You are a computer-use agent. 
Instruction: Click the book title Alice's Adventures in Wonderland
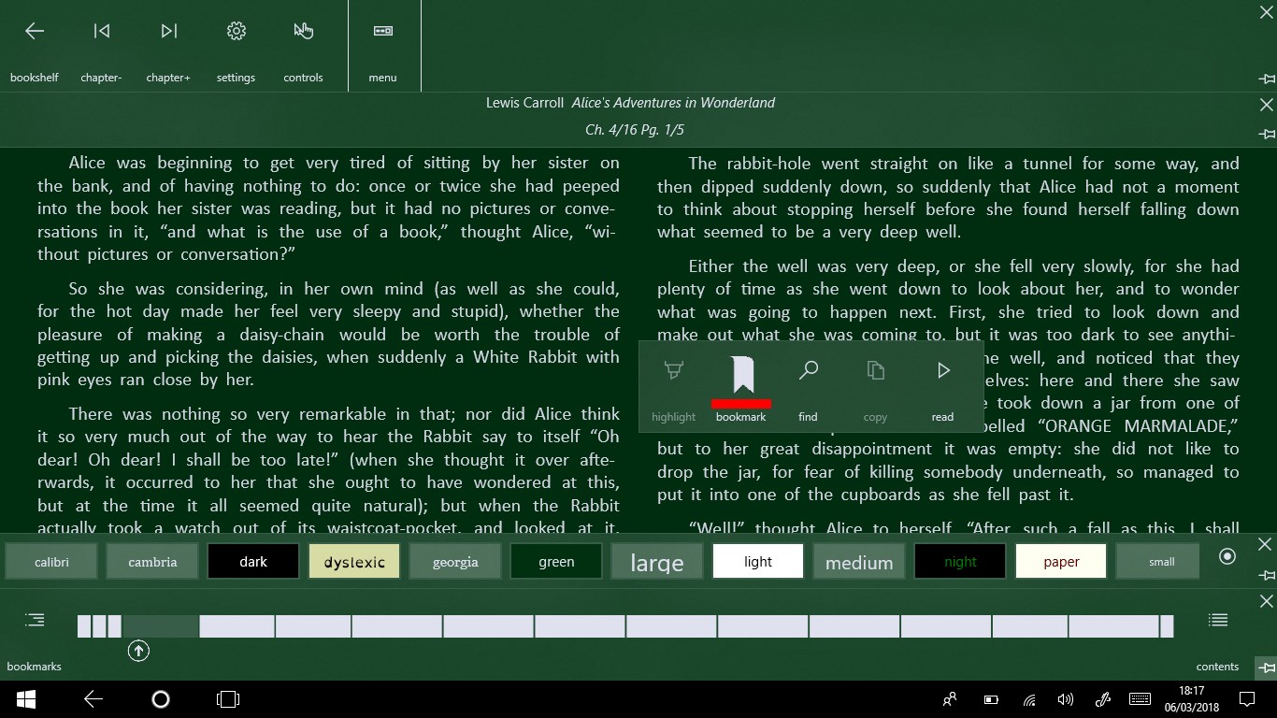pyautogui.click(x=673, y=103)
